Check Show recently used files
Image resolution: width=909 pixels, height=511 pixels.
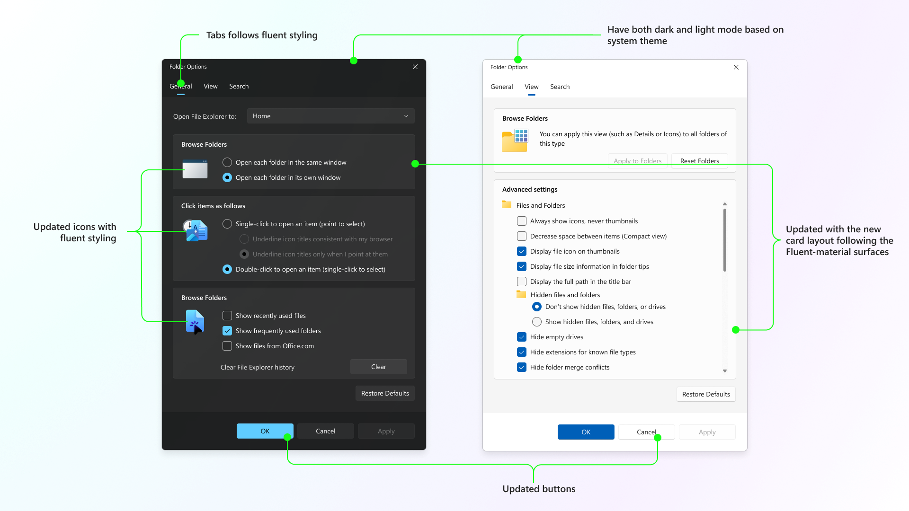point(227,315)
